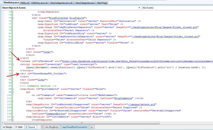Screen dimensions: 213x130
Task: Click the closing </asp:Repeater> tag on line 73
Action: coord(48,12)
